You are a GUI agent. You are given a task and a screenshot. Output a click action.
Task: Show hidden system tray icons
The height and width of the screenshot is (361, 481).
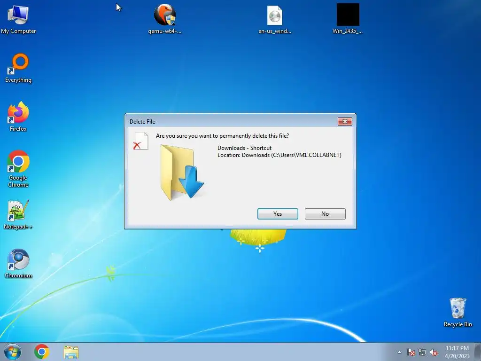click(x=399, y=352)
